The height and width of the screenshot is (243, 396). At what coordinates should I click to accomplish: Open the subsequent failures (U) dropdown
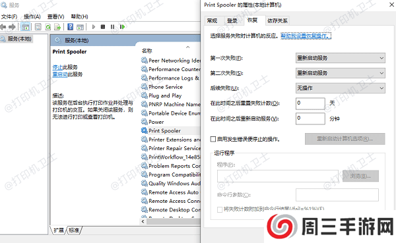click(340, 88)
